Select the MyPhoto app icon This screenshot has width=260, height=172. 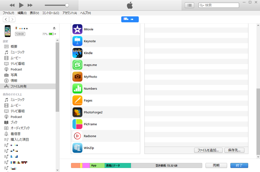click(x=77, y=77)
